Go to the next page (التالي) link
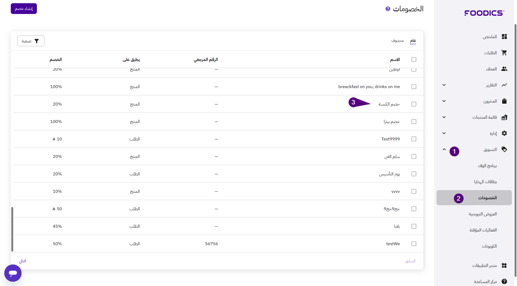This screenshot has width=517, height=286. [22, 261]
